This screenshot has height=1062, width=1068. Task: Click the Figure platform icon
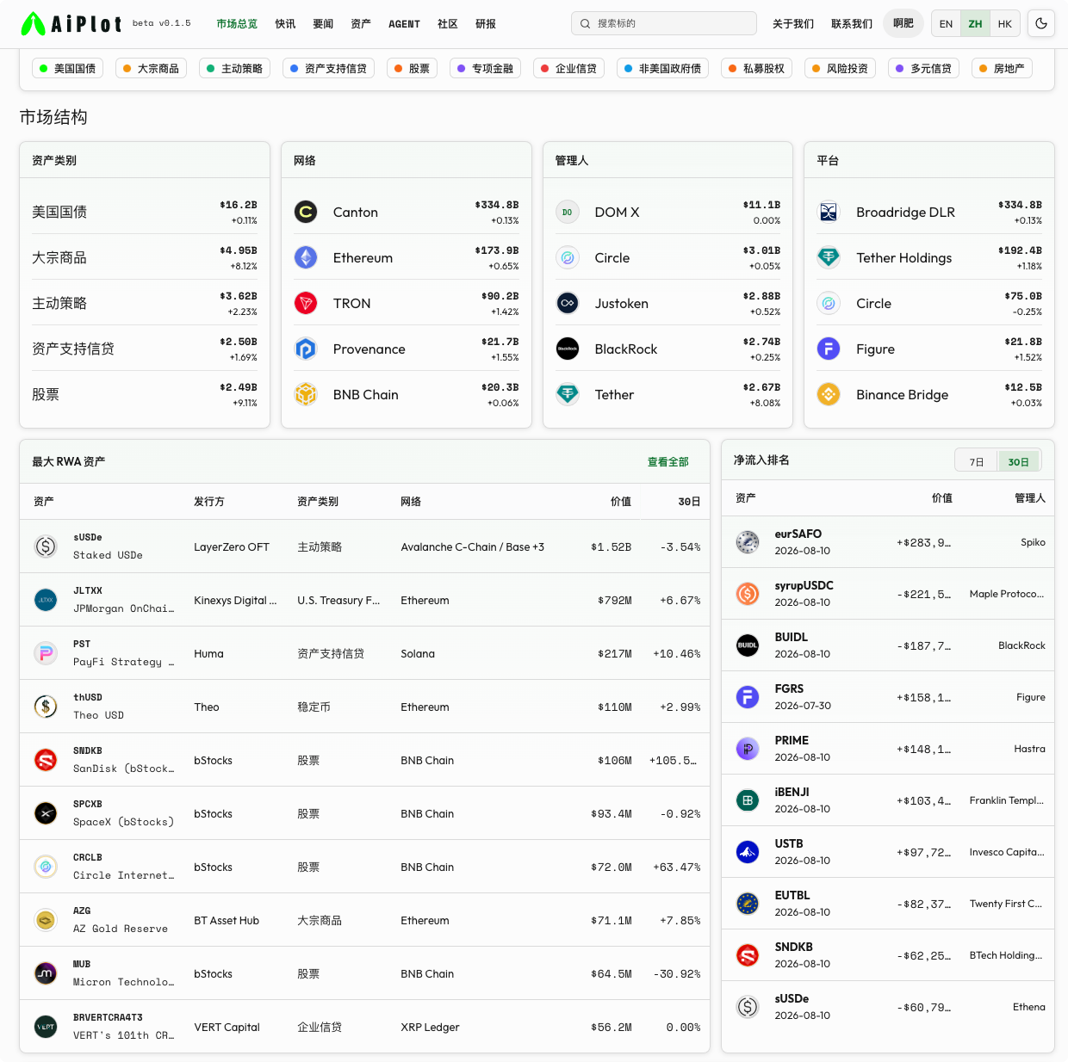[x=829, y=349]
